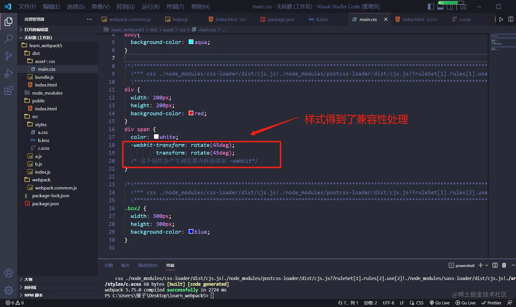Maximize the panel with chevron up
516x307 pixels.
click(513, 265)
